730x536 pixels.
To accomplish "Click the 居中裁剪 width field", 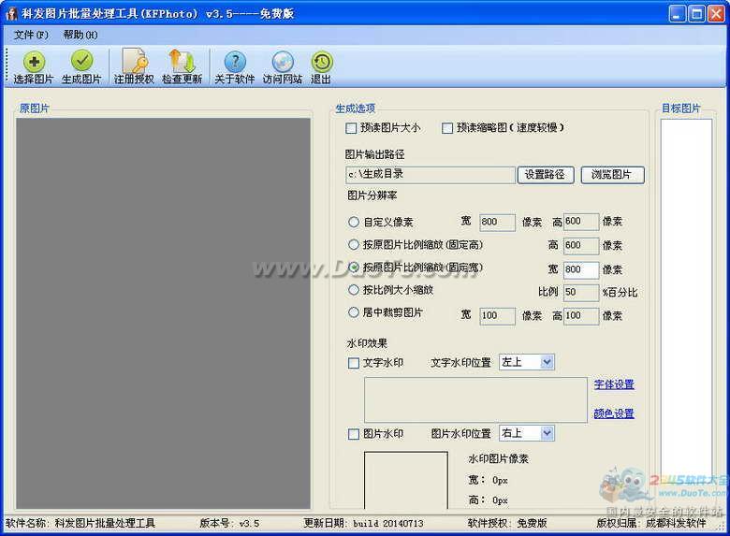I will [x=498, y=316].
